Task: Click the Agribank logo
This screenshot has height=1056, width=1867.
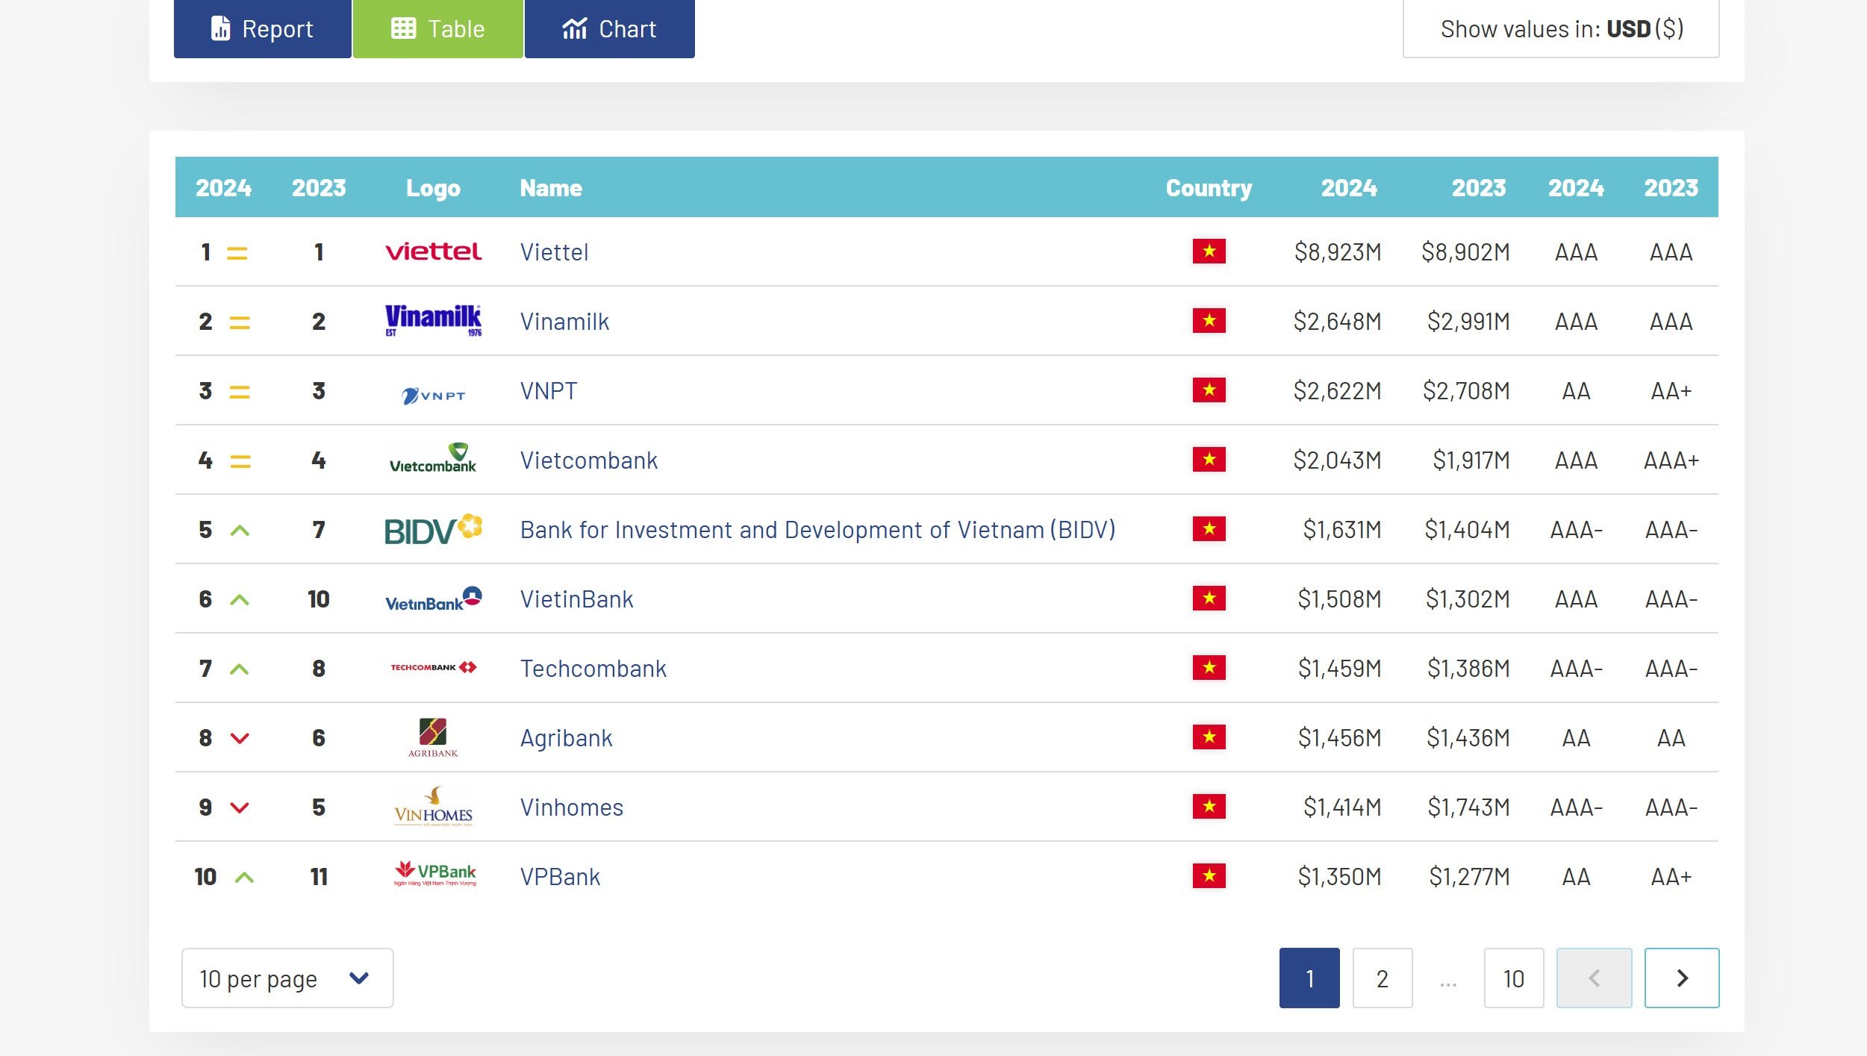Action: [x=433, y=737]
